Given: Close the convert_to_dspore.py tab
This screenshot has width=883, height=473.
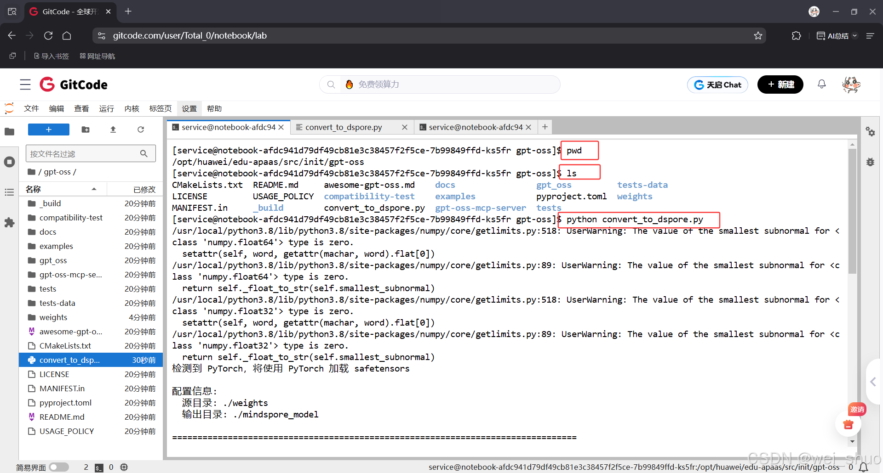Looking at the screenshot, I should coord(405,127).
